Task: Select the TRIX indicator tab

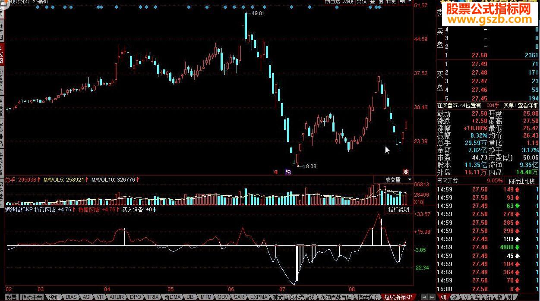Action: coord(153,297)
